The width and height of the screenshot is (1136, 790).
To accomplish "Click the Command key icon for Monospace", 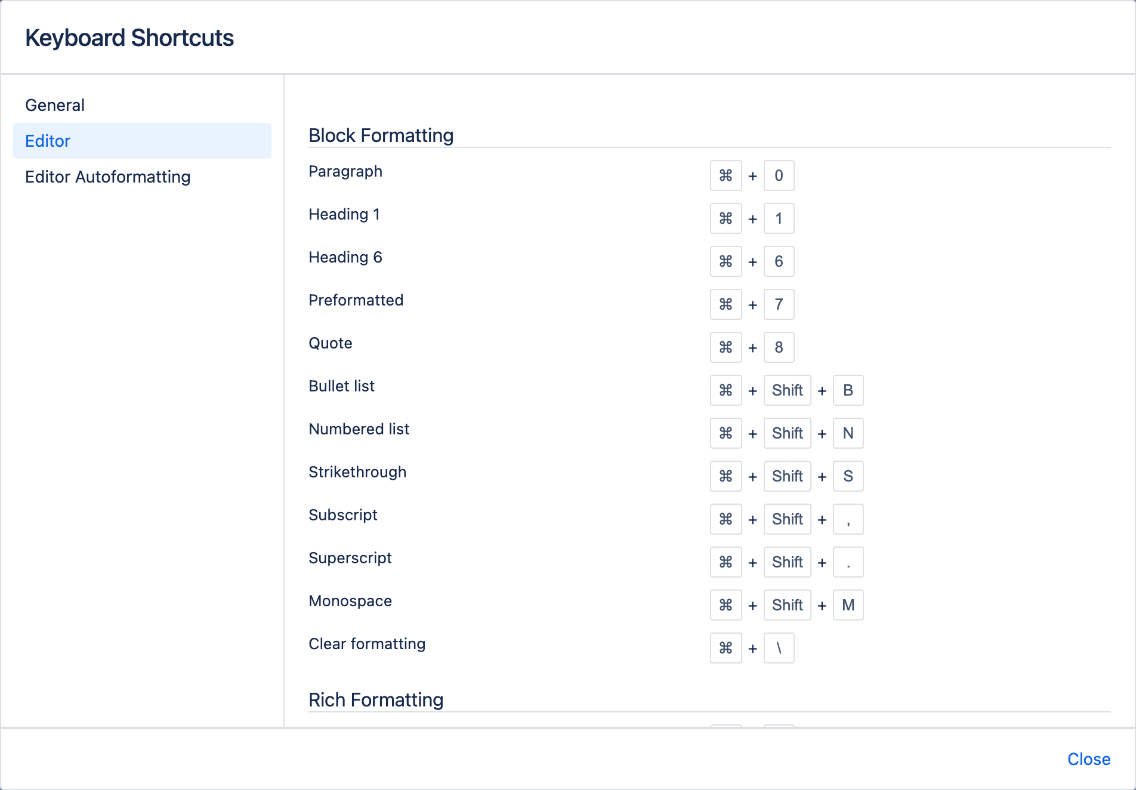I will (x=726, y=605).
